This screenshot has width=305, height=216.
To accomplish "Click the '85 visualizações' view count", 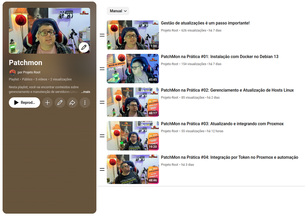I will [193, 98].
